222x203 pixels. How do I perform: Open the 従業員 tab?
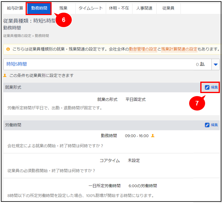168,8
